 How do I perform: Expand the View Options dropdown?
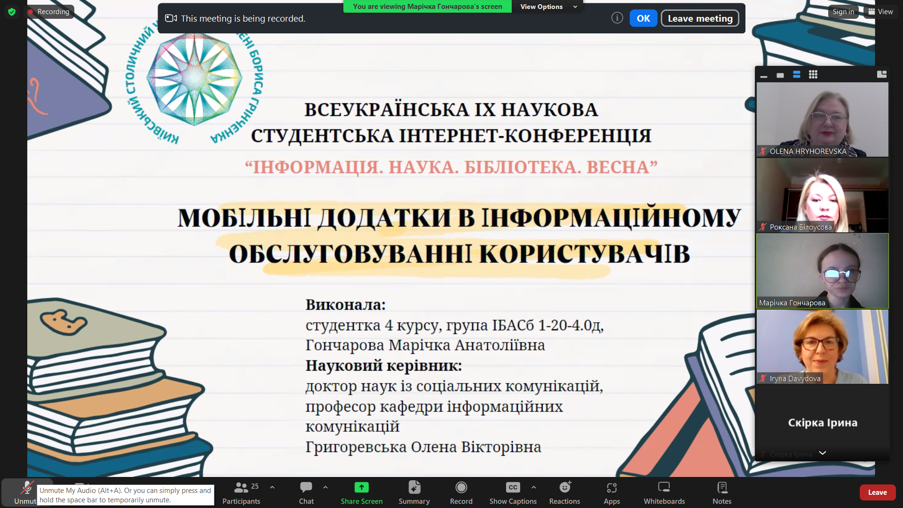548,7
